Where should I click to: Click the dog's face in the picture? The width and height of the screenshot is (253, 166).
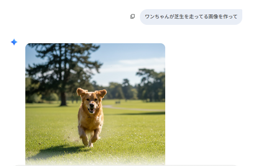click(x=92, y=103)
